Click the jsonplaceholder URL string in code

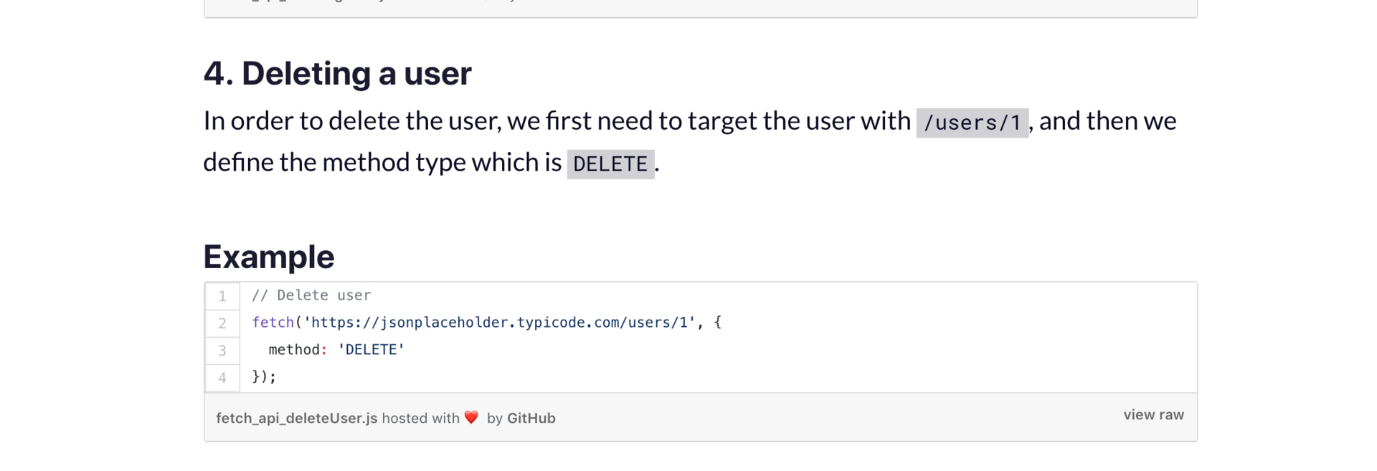tap(499, 323)
